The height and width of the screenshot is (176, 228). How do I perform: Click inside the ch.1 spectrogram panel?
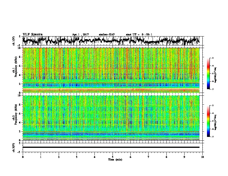[x=111, y=70]
